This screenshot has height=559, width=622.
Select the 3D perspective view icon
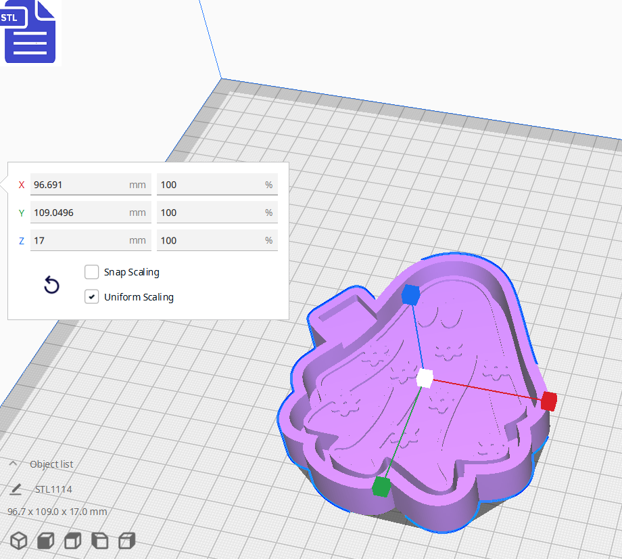coord(18,541)
